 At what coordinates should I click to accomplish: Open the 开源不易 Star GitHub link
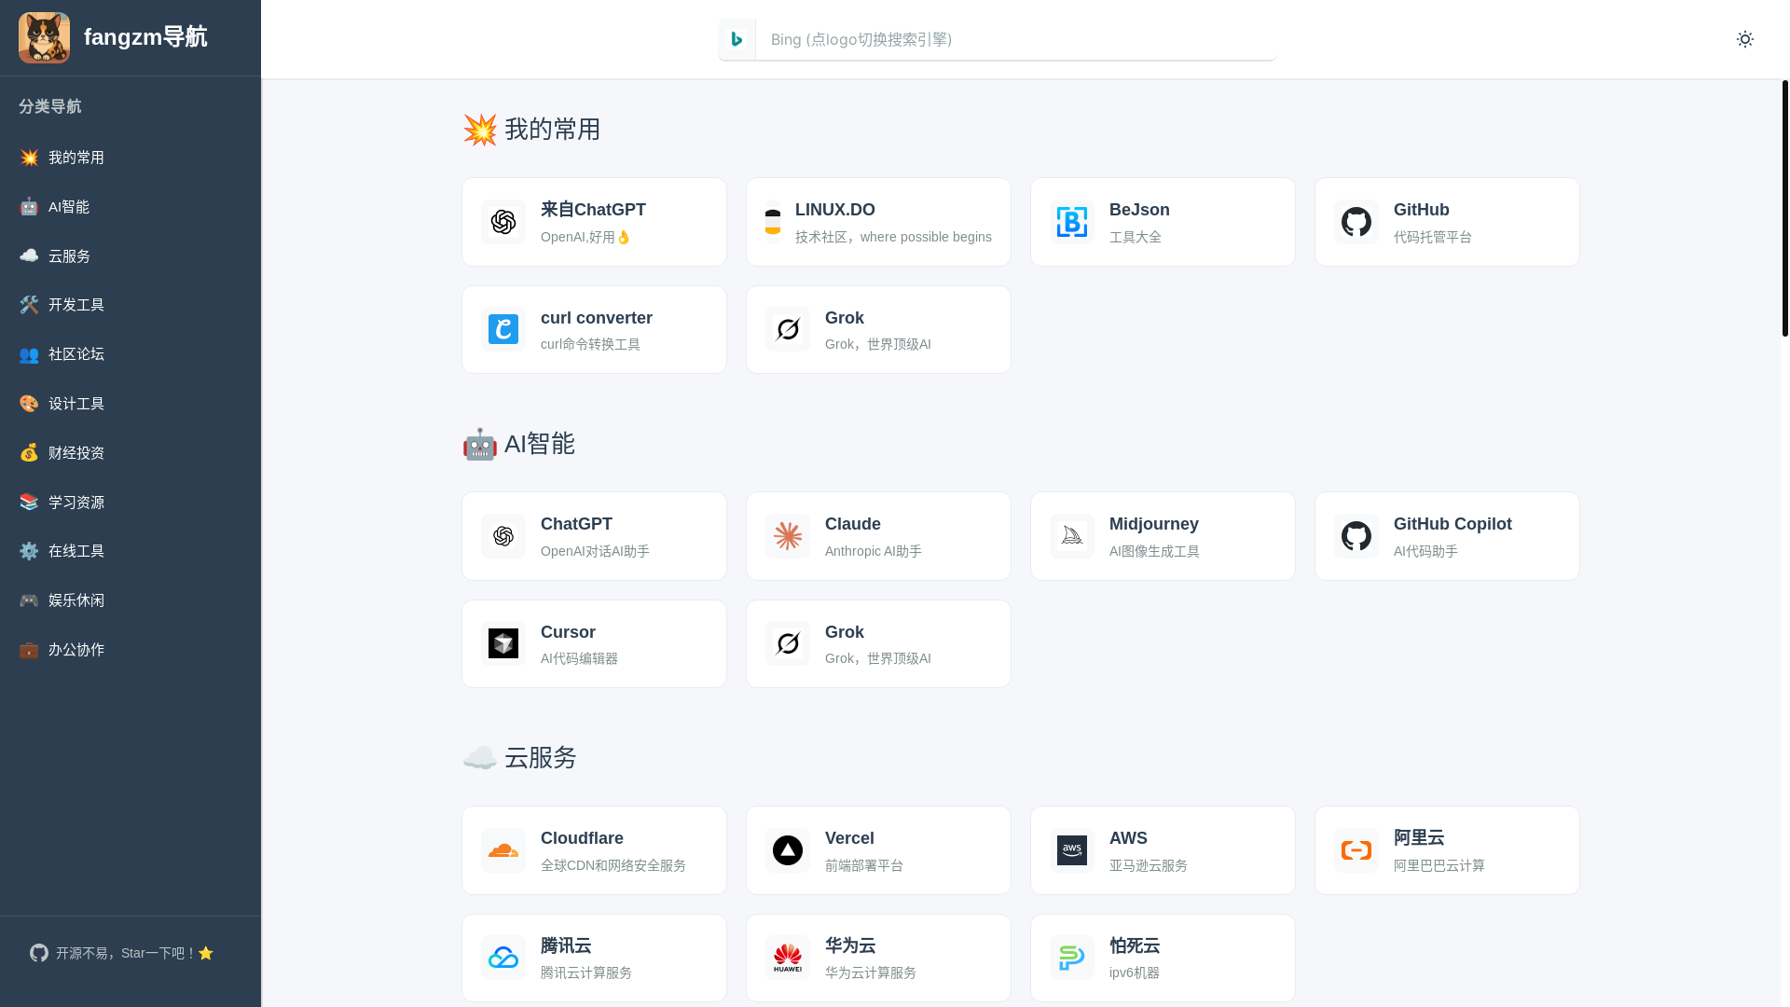(122, 953)
